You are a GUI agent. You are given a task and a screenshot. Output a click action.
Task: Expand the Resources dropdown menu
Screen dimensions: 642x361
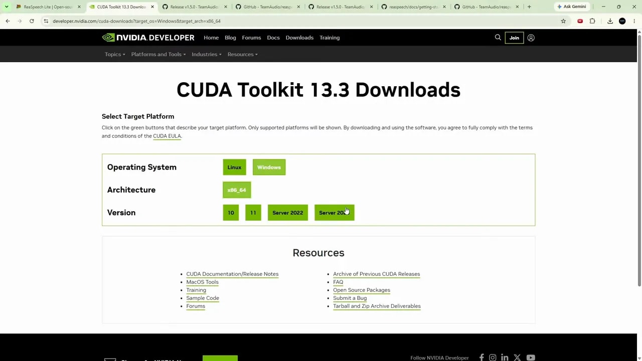(242, 54)
